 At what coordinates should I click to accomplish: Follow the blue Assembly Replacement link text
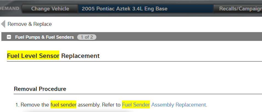tap(179, 105)
